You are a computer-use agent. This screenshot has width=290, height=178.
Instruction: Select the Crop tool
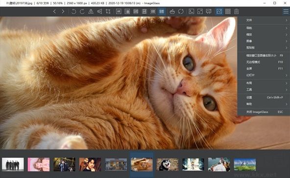tap(108, 11)
